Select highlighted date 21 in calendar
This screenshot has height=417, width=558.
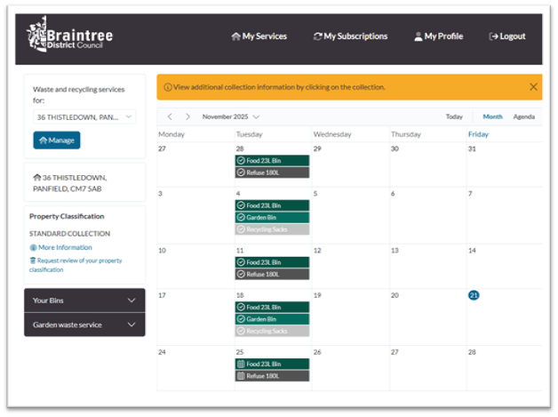pyautogui.click(x=474, y=295)
